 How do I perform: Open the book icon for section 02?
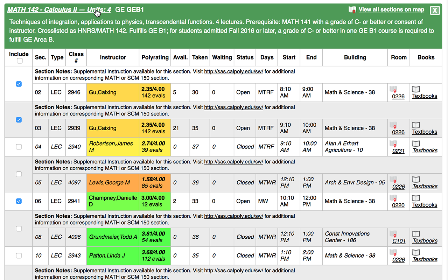[x=416, y=89]
